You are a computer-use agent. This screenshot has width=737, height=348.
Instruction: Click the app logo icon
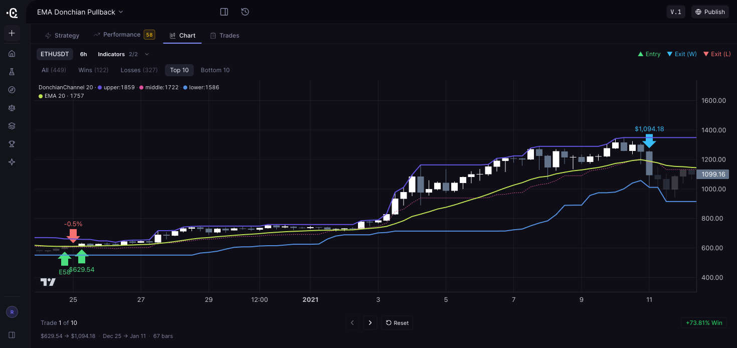tap(12, 12)
